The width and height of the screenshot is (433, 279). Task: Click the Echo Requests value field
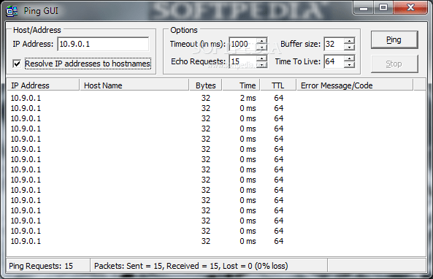pos(243,61)
